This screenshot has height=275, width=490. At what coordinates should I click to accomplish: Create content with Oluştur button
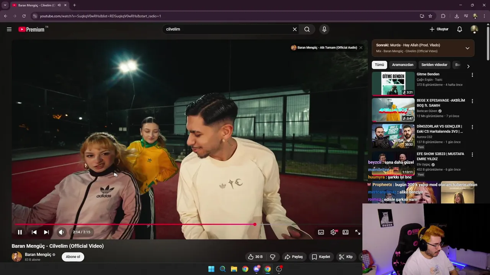pyautogui.click(x=439, y=29)
